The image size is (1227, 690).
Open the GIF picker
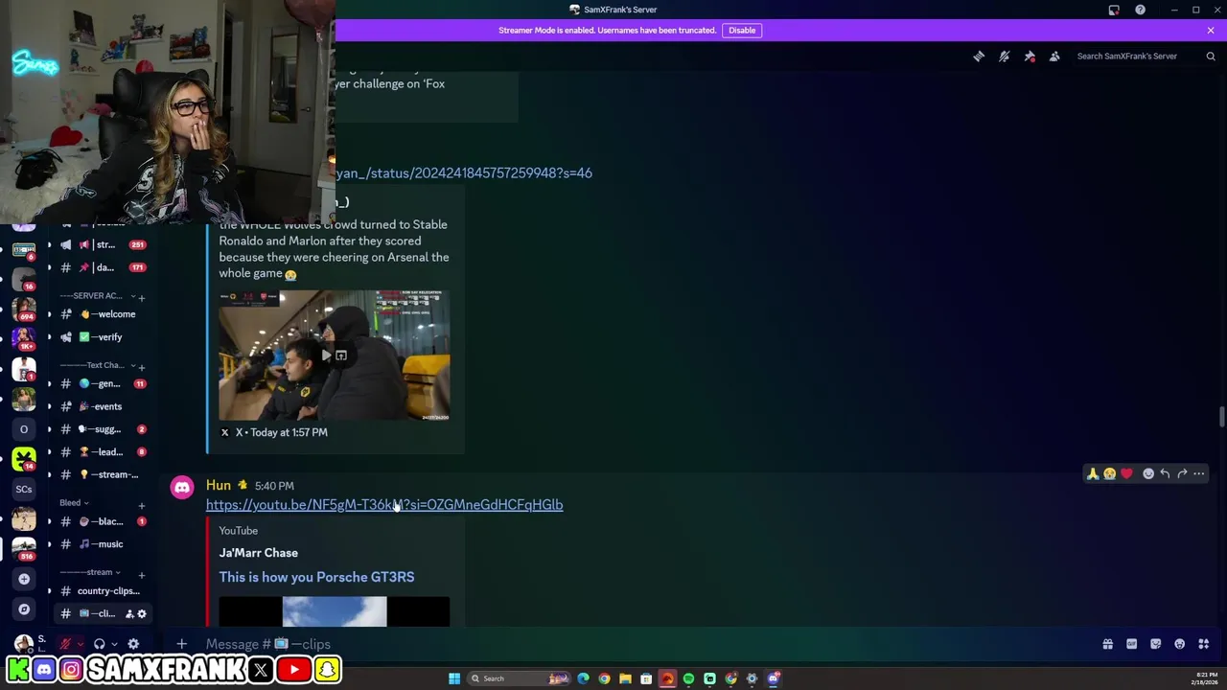(x=1131, y=644)
